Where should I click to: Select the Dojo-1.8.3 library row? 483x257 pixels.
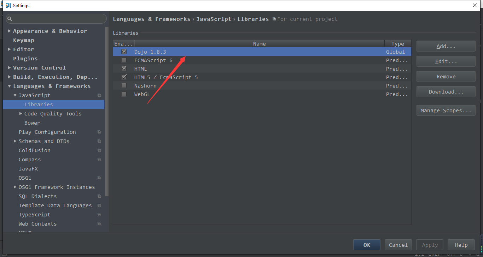pos(262,52)
